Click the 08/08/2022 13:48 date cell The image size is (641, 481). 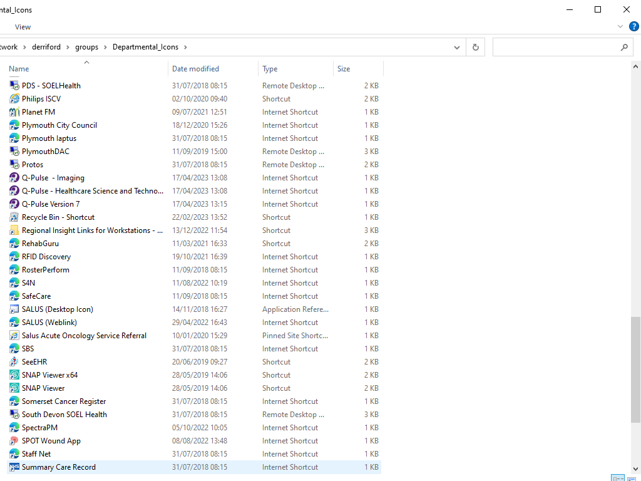point(200,440)
